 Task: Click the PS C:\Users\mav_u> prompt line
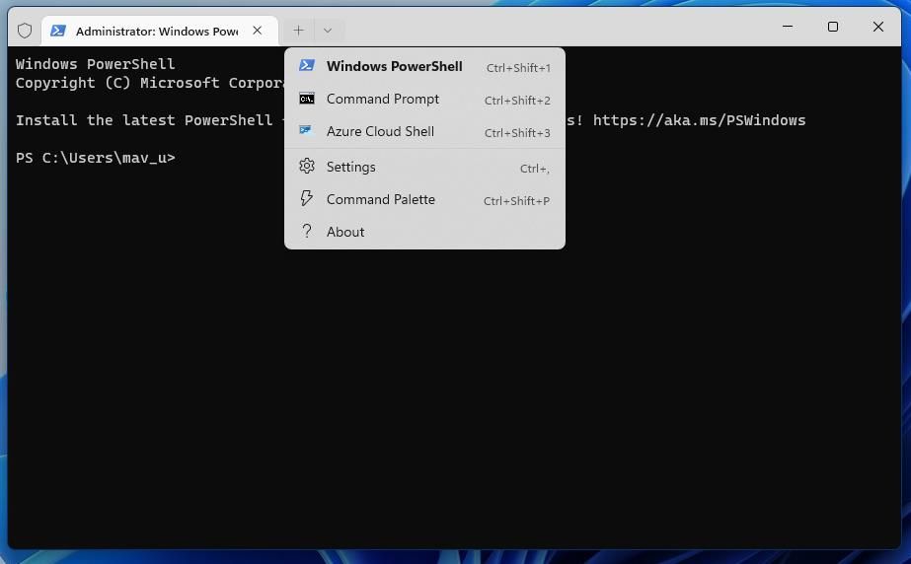point(96,158)
